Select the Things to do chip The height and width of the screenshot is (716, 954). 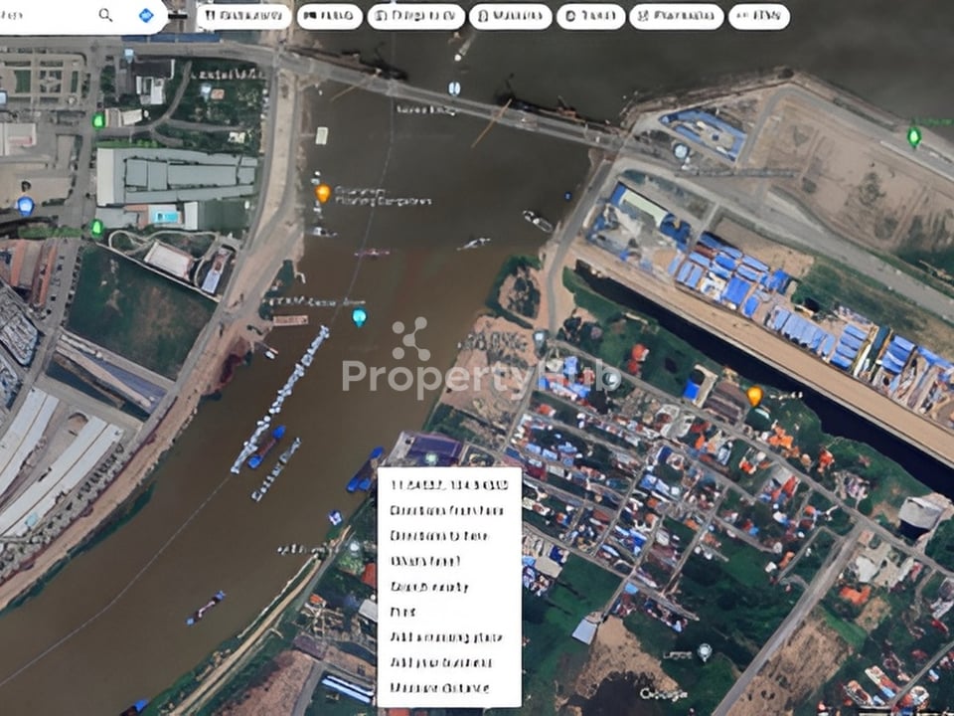(416, 17)
